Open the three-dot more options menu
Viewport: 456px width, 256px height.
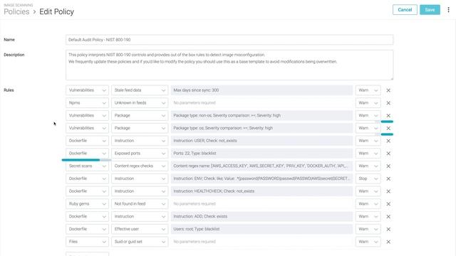[x=448, y=9]
